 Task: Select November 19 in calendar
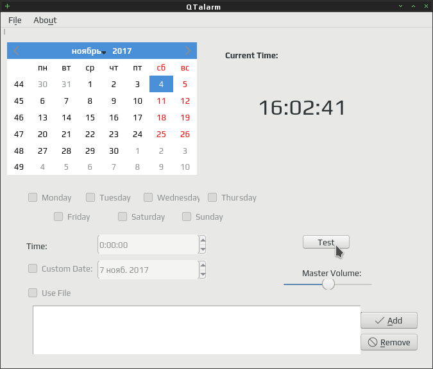coord(185,118)
